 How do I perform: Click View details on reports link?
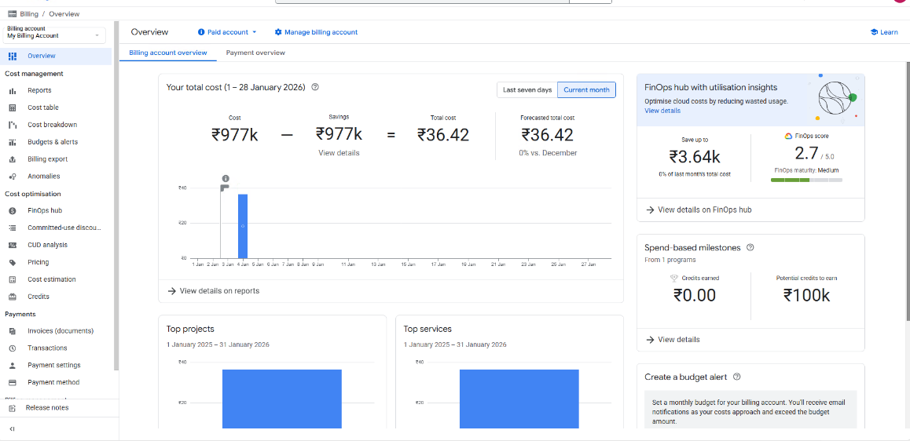coord(213,291)
